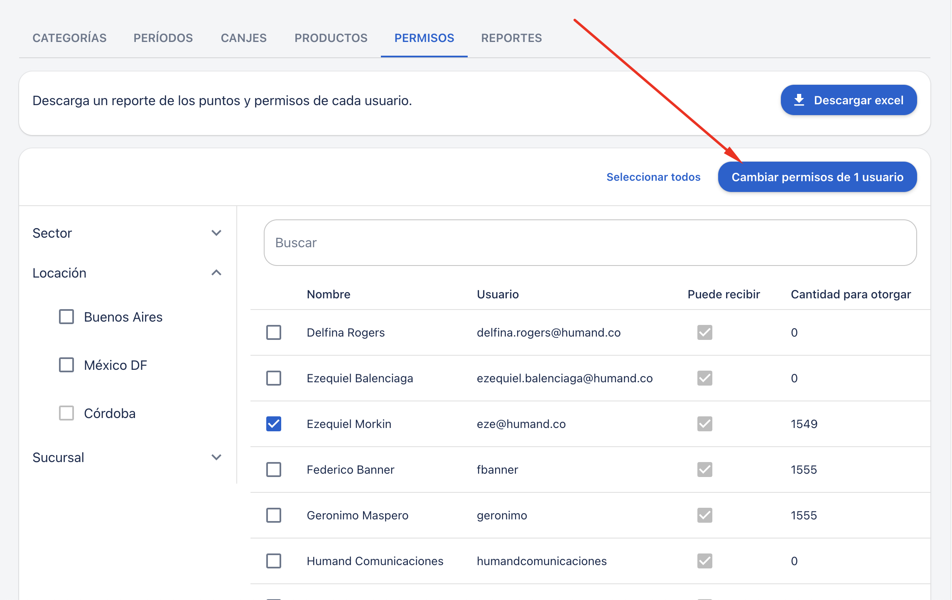The height and width of the screenshot is (600, 952).
Task: Click the Buenos Aires label
Action: [x=123, y=317]
